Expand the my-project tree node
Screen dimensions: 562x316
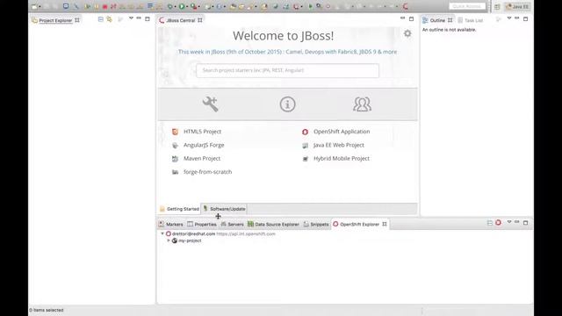[x=169, y=241]
